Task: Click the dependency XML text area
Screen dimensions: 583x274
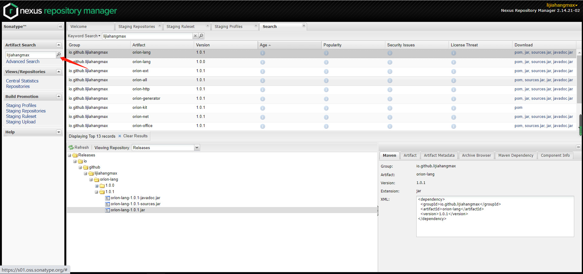Action: (495, 216)
